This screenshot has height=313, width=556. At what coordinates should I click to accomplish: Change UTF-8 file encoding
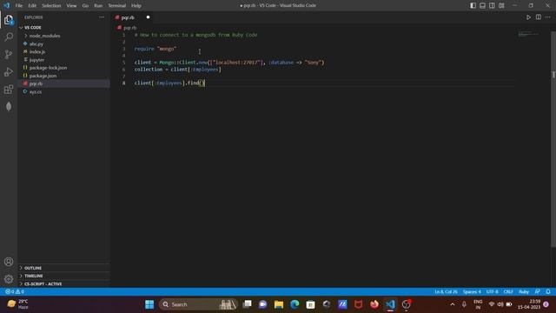click(493, 292)
